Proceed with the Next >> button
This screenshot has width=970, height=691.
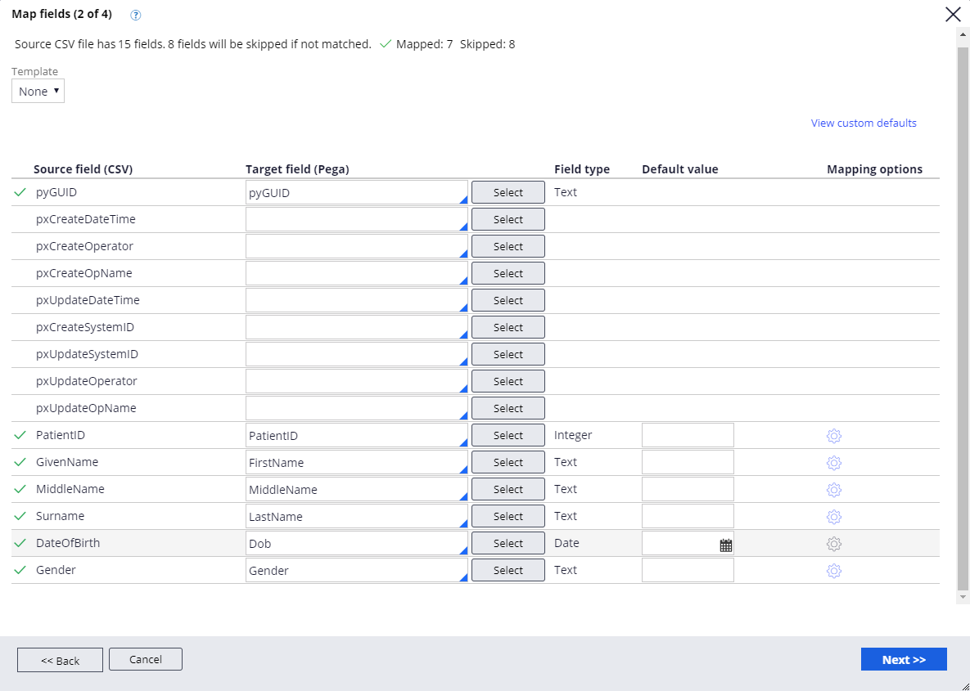(903, 660)
